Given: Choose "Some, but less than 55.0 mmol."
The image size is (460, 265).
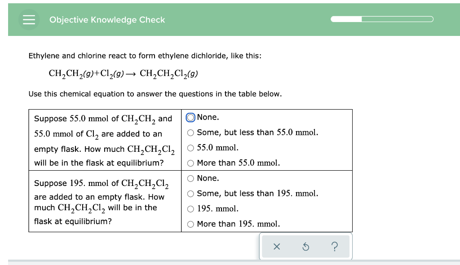Looking at the screenshot, I should tap(190, 132).
